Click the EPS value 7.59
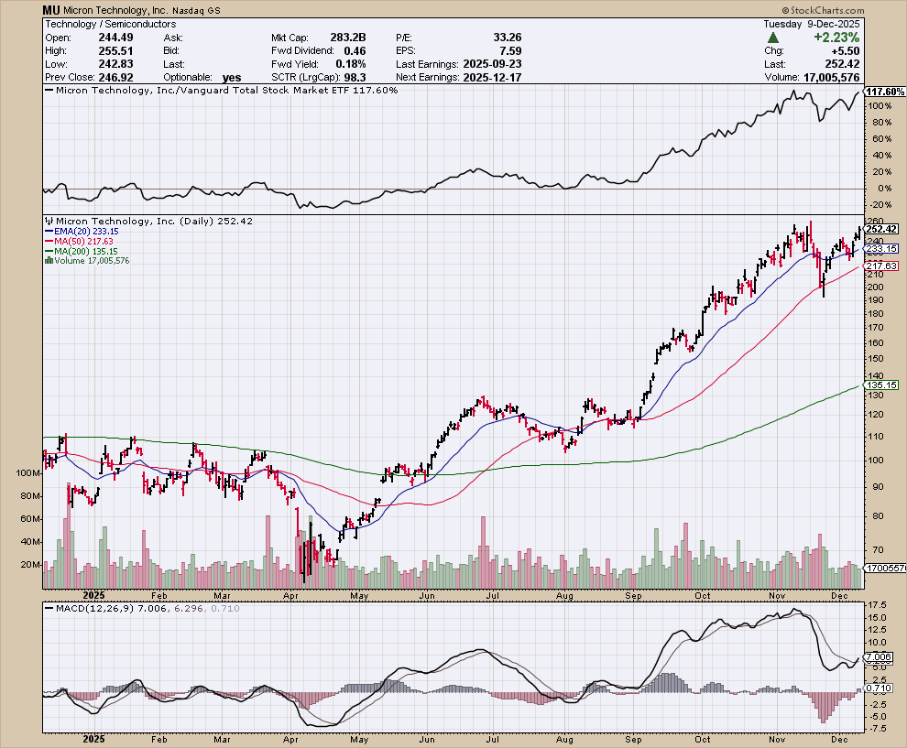The image size is (907, 748). click(511, 51)
